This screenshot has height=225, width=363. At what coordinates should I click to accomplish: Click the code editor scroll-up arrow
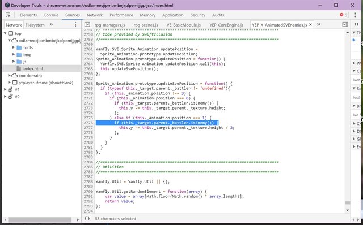[x=347, y=33]
